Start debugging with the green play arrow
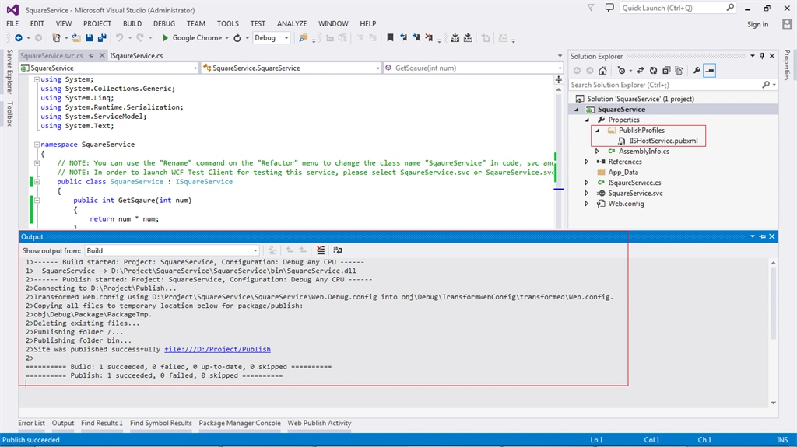The height and width of the screenshot is (447, 797). click(x=165, y=38)
